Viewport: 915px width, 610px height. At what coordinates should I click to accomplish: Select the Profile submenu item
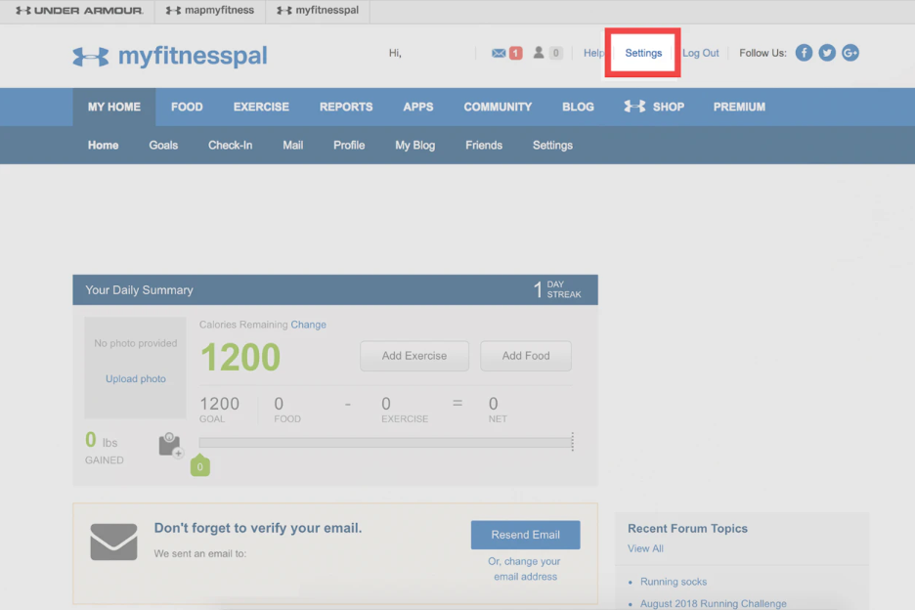click(x=349, y=146)
